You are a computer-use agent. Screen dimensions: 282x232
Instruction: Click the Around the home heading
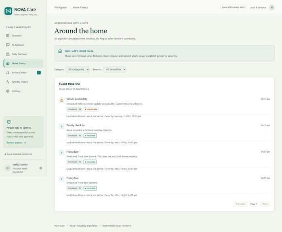[81, 31]
